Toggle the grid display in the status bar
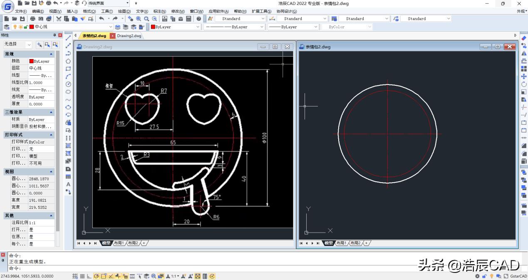 (x=82, y=276)
